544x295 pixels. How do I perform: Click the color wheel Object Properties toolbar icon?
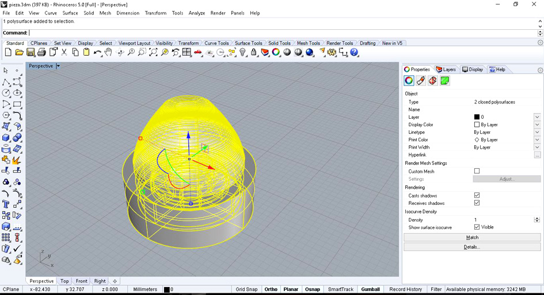pyautogui.click(x=276, y=52)
